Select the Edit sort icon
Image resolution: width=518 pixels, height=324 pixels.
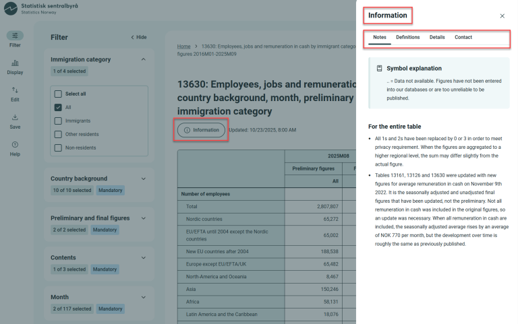(x=15, y=90)
